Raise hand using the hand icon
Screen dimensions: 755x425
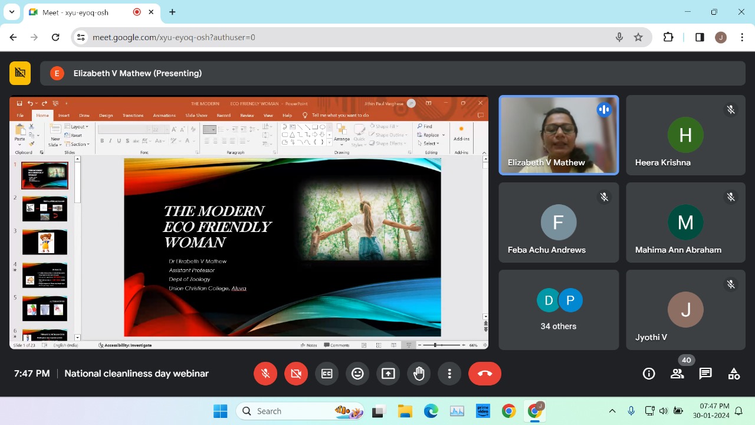419,374
